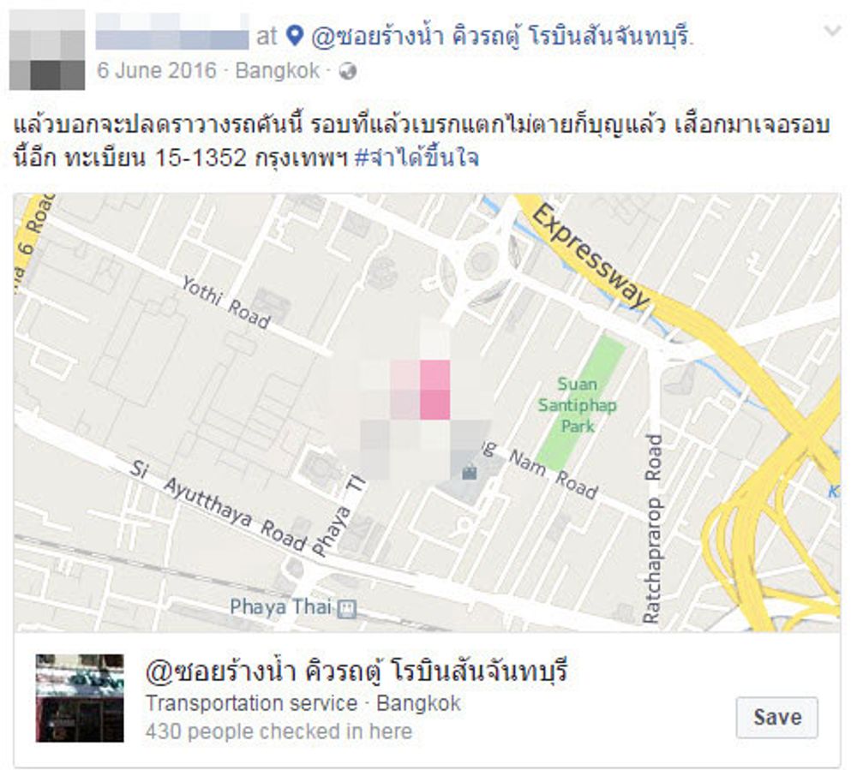Click the Yothi Road label on map
Screen dimensions: 857x770
[x=225, y=302]
